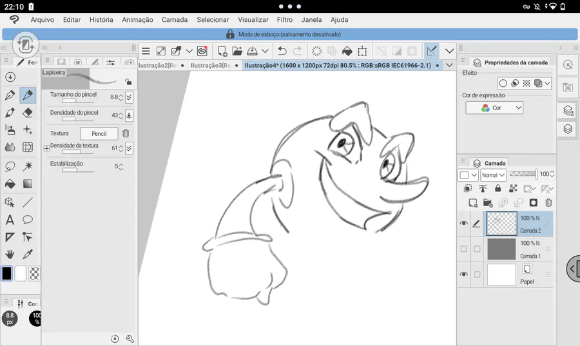Screen dimensions: 580x346
Task: Delete the Pencil texture with trash icon
Action: 126,133
